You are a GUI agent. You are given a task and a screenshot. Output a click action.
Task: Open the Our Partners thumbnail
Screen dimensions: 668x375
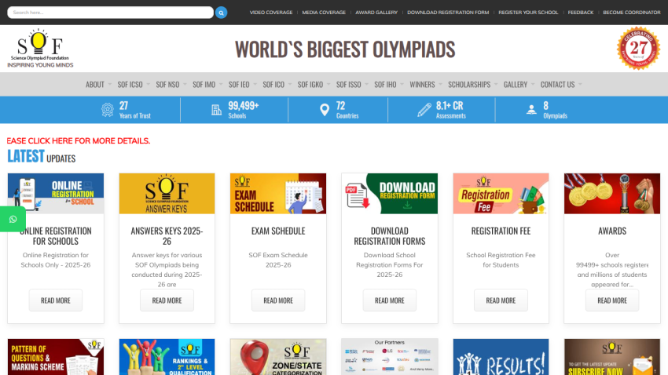point(389,357)
